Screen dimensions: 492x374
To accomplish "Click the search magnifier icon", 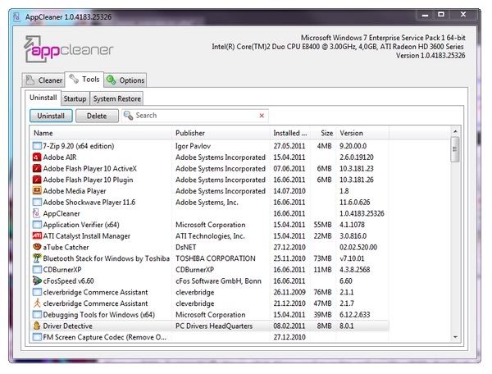I will [x=128, y=116].
